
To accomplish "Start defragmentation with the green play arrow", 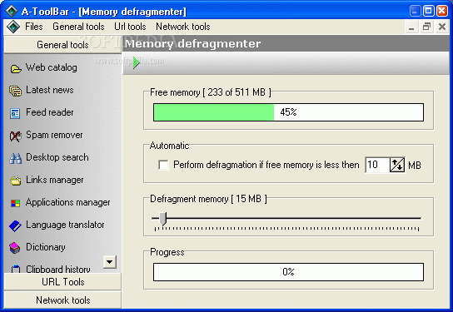I will 137,62.
